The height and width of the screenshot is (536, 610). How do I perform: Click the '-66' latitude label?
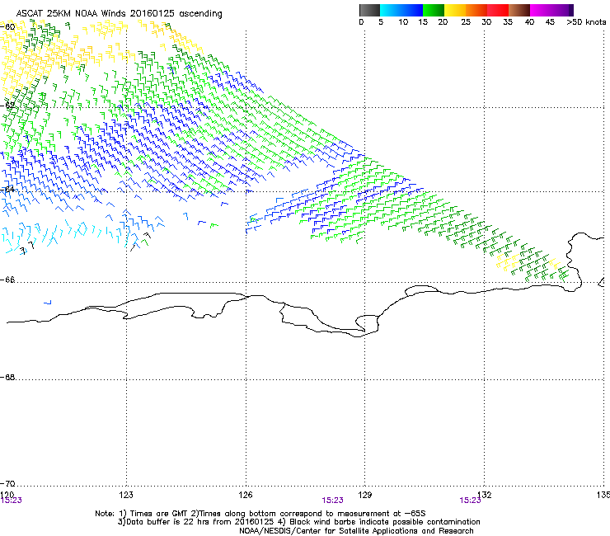[x=7, y=280]
